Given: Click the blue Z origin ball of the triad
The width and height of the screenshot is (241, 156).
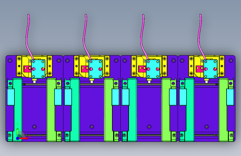Looking at the screenshot, I should (x=18, y=138).
